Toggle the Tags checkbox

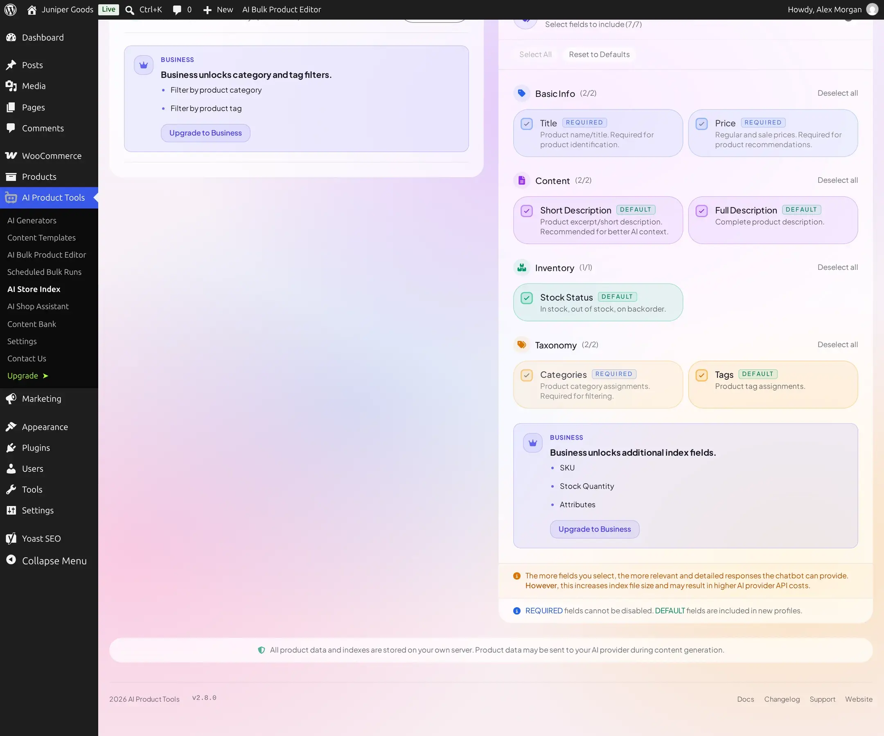[701, 375]
